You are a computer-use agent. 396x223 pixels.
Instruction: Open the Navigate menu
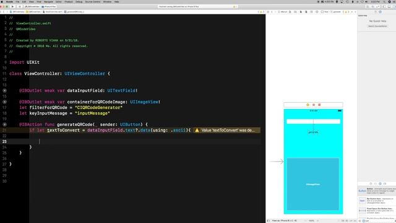pos(48,2)
